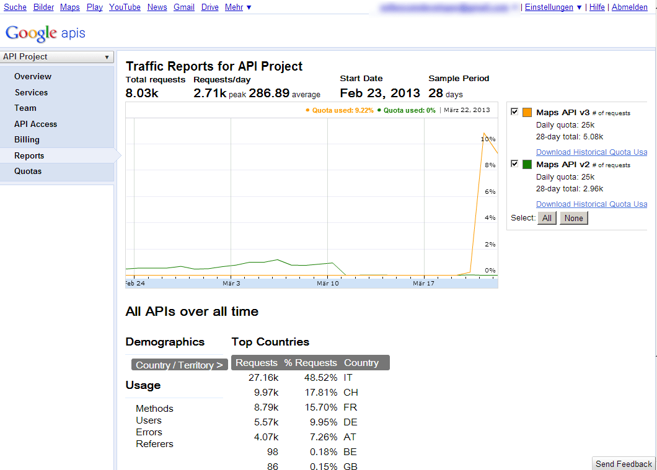Open the Einstellungen dropdown

(x=550, y=7)
